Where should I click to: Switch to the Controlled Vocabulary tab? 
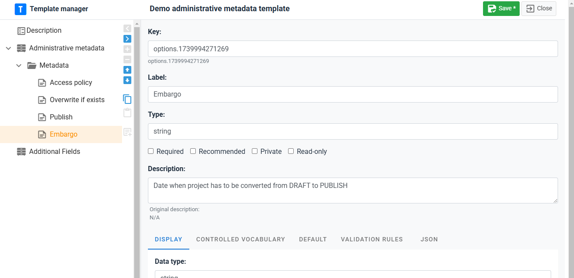[241, 239]
